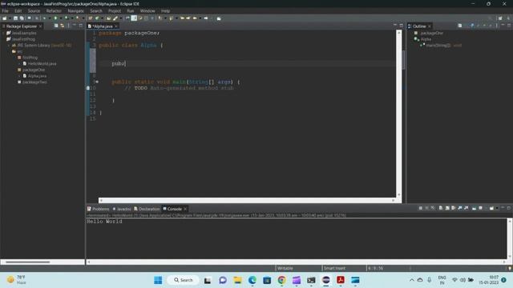Click Smart Insert in status bar
This screenshot has height=288, width=513.
point(334,269)
